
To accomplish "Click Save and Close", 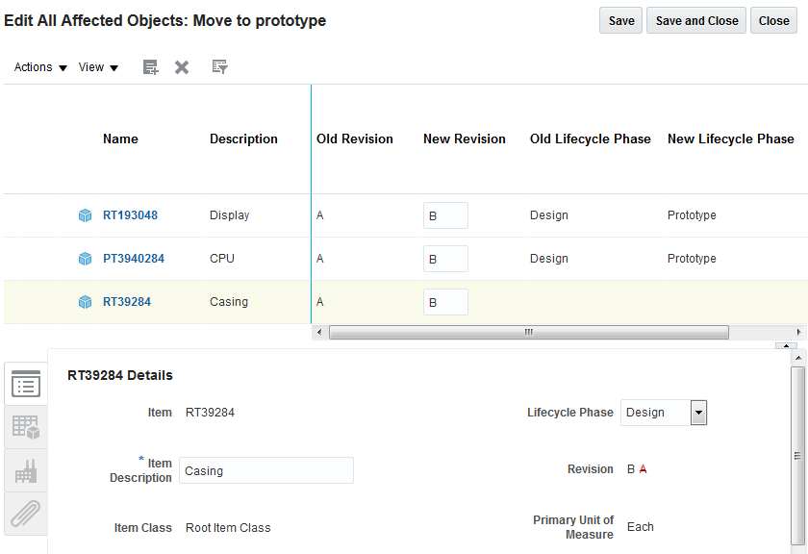I will (x=696, y=21).
